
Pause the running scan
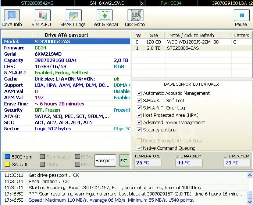pos(241,18)
